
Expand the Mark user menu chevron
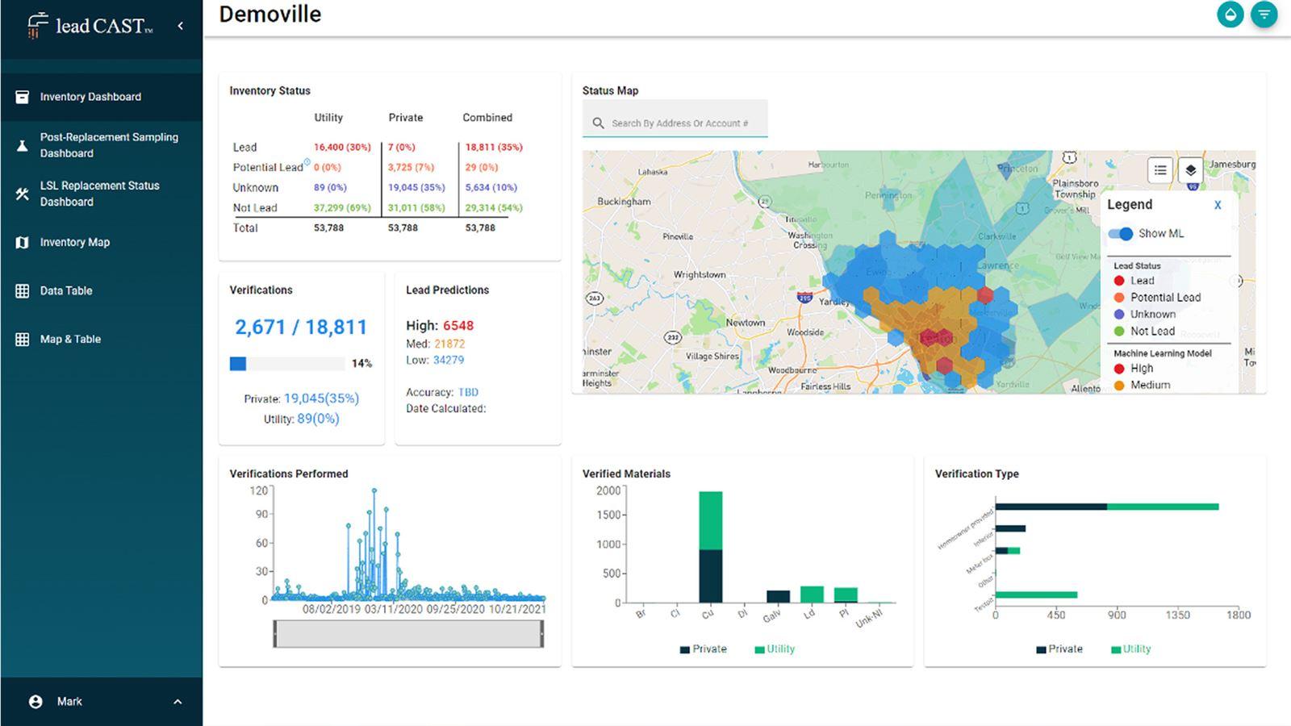178,702
